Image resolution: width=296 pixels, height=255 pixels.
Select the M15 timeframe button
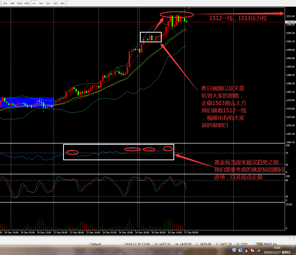click(20, 3)
